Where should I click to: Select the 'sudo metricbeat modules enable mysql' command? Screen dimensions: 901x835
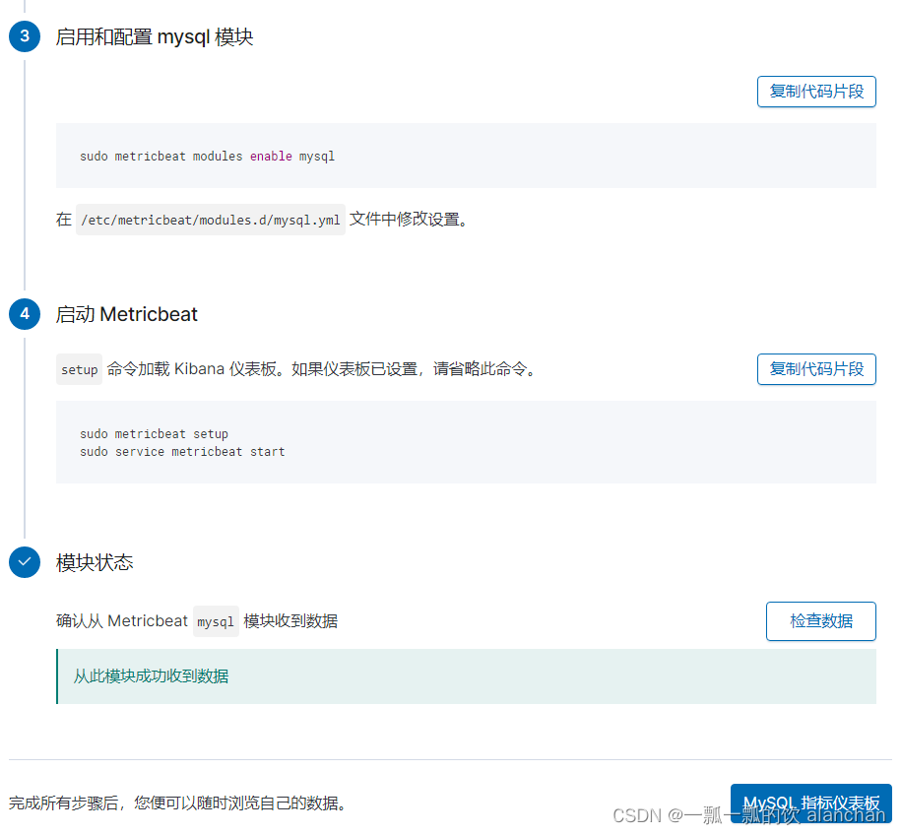[207, 157]
